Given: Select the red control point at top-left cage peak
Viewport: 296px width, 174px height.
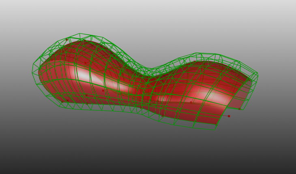Looking at the screenshot, I should coord(67,40).
